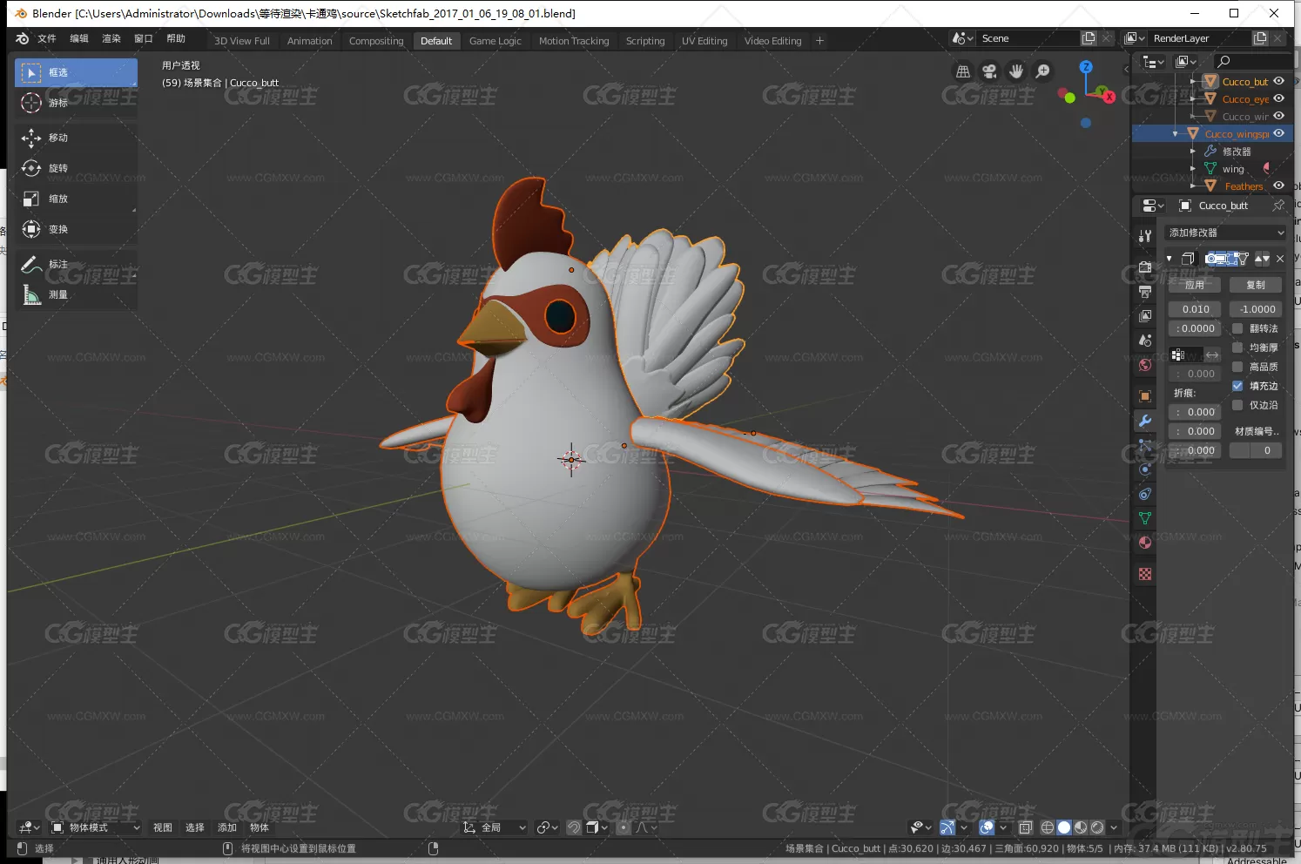Image resolution: width=1301 pixels, height=864 pixels.
Task: Open the World properties tab
Action: coord(1145,365)
